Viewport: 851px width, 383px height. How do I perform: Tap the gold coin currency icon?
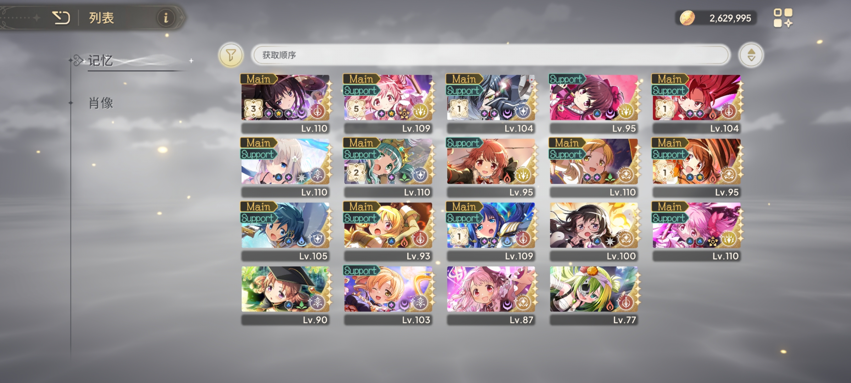[687, 18]
